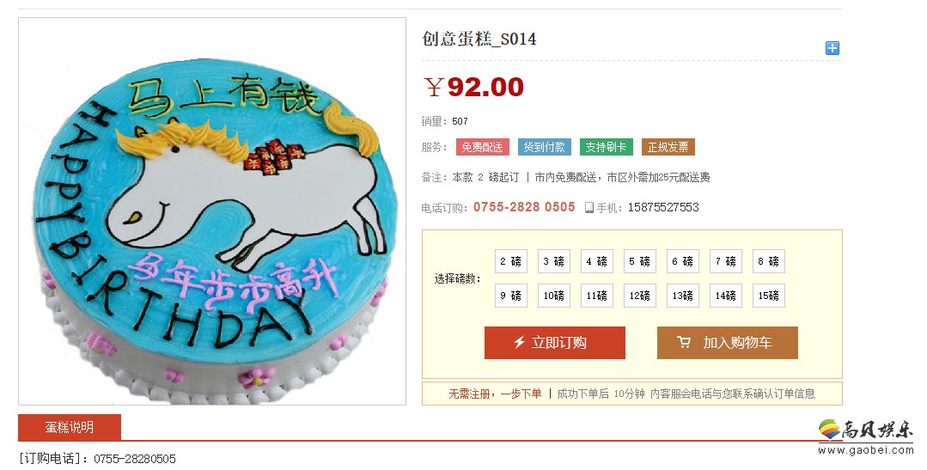The width and height of the screenshot is (927, 470).
Task: Click the 支持刷卡 service tag
Action: point(606,147)
